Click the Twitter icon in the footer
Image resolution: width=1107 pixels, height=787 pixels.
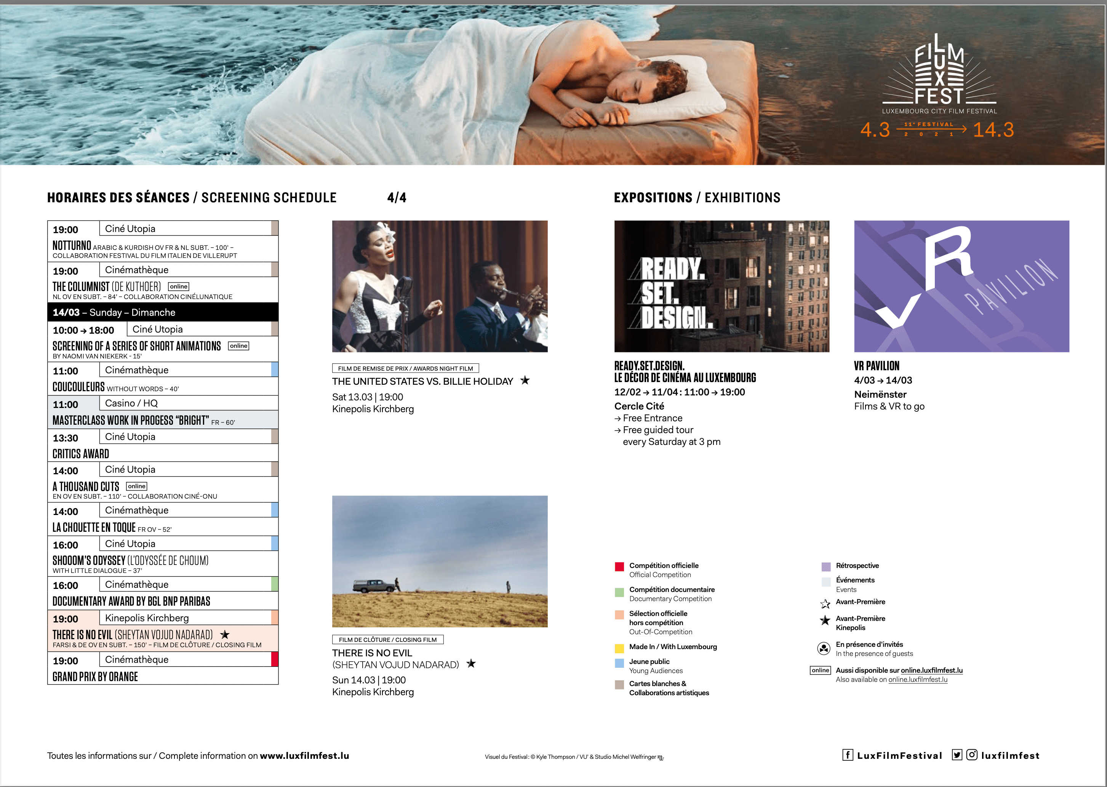[957, 755]
